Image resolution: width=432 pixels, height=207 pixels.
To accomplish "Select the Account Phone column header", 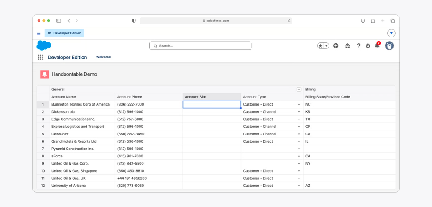I will pos(149,97).
